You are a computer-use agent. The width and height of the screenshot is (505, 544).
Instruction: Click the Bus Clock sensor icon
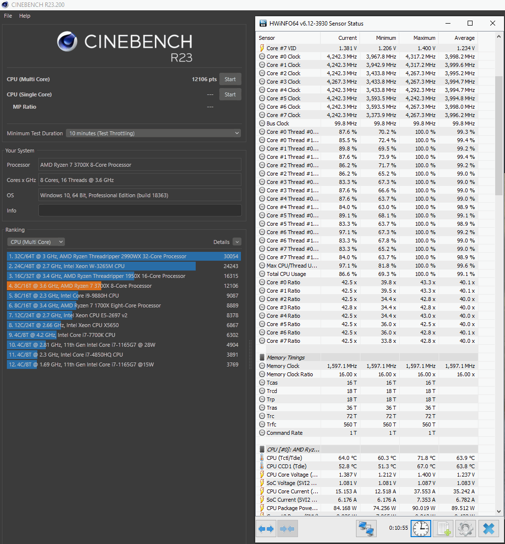[x=262, y=123]
